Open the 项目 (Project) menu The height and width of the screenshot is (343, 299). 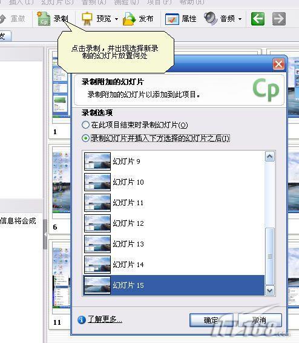[x=159, y=2]
